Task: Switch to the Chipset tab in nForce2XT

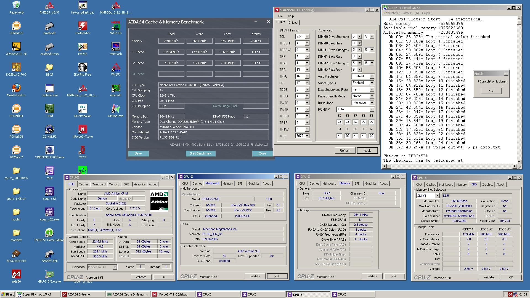Action: [293, 23]
